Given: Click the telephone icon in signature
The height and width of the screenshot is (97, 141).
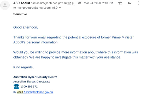Looking at the screenshot, I should (x=16, y=87).
